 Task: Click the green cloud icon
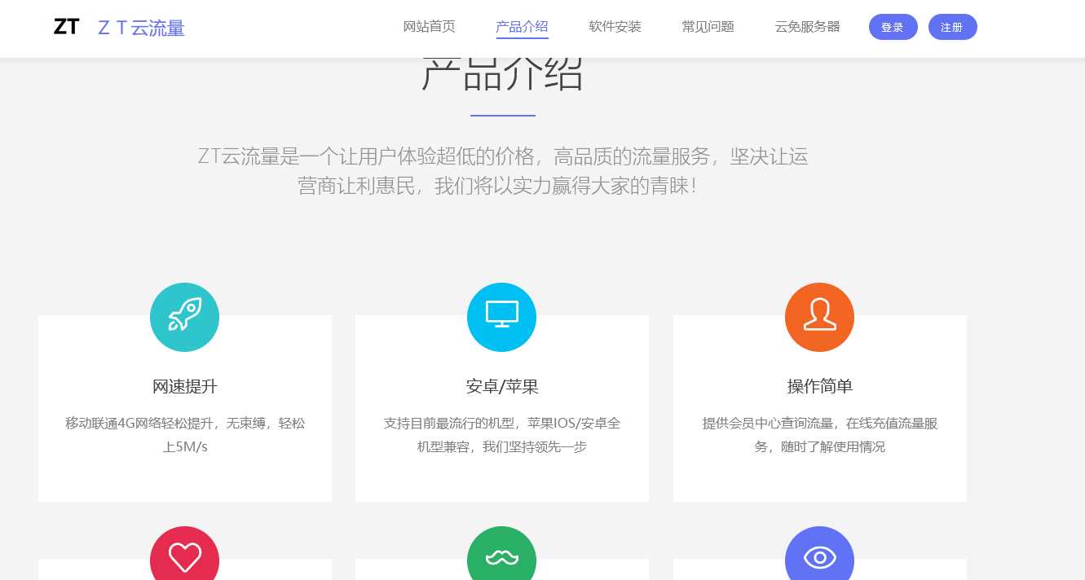point(501,557)
